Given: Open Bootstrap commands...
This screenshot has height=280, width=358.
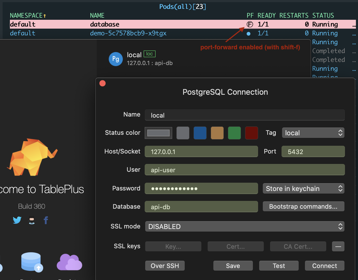Looking at the screenshot, I should point(304,206).
